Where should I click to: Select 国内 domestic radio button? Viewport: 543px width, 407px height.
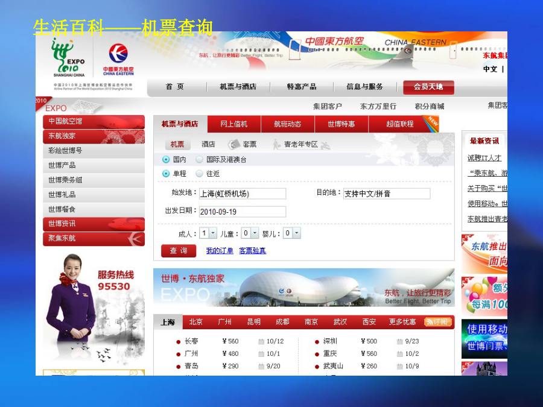pos(166,160)
